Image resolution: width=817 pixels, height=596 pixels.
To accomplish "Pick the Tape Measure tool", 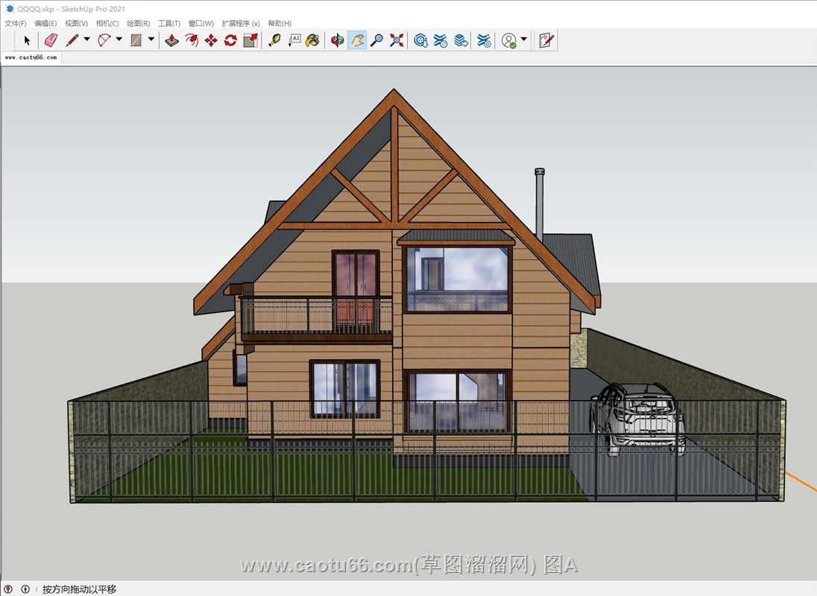I will pos(274,40).
